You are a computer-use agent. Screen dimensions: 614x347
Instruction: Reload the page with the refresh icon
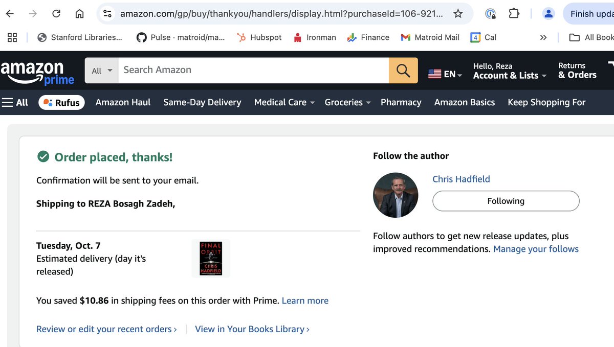[56, 14]
